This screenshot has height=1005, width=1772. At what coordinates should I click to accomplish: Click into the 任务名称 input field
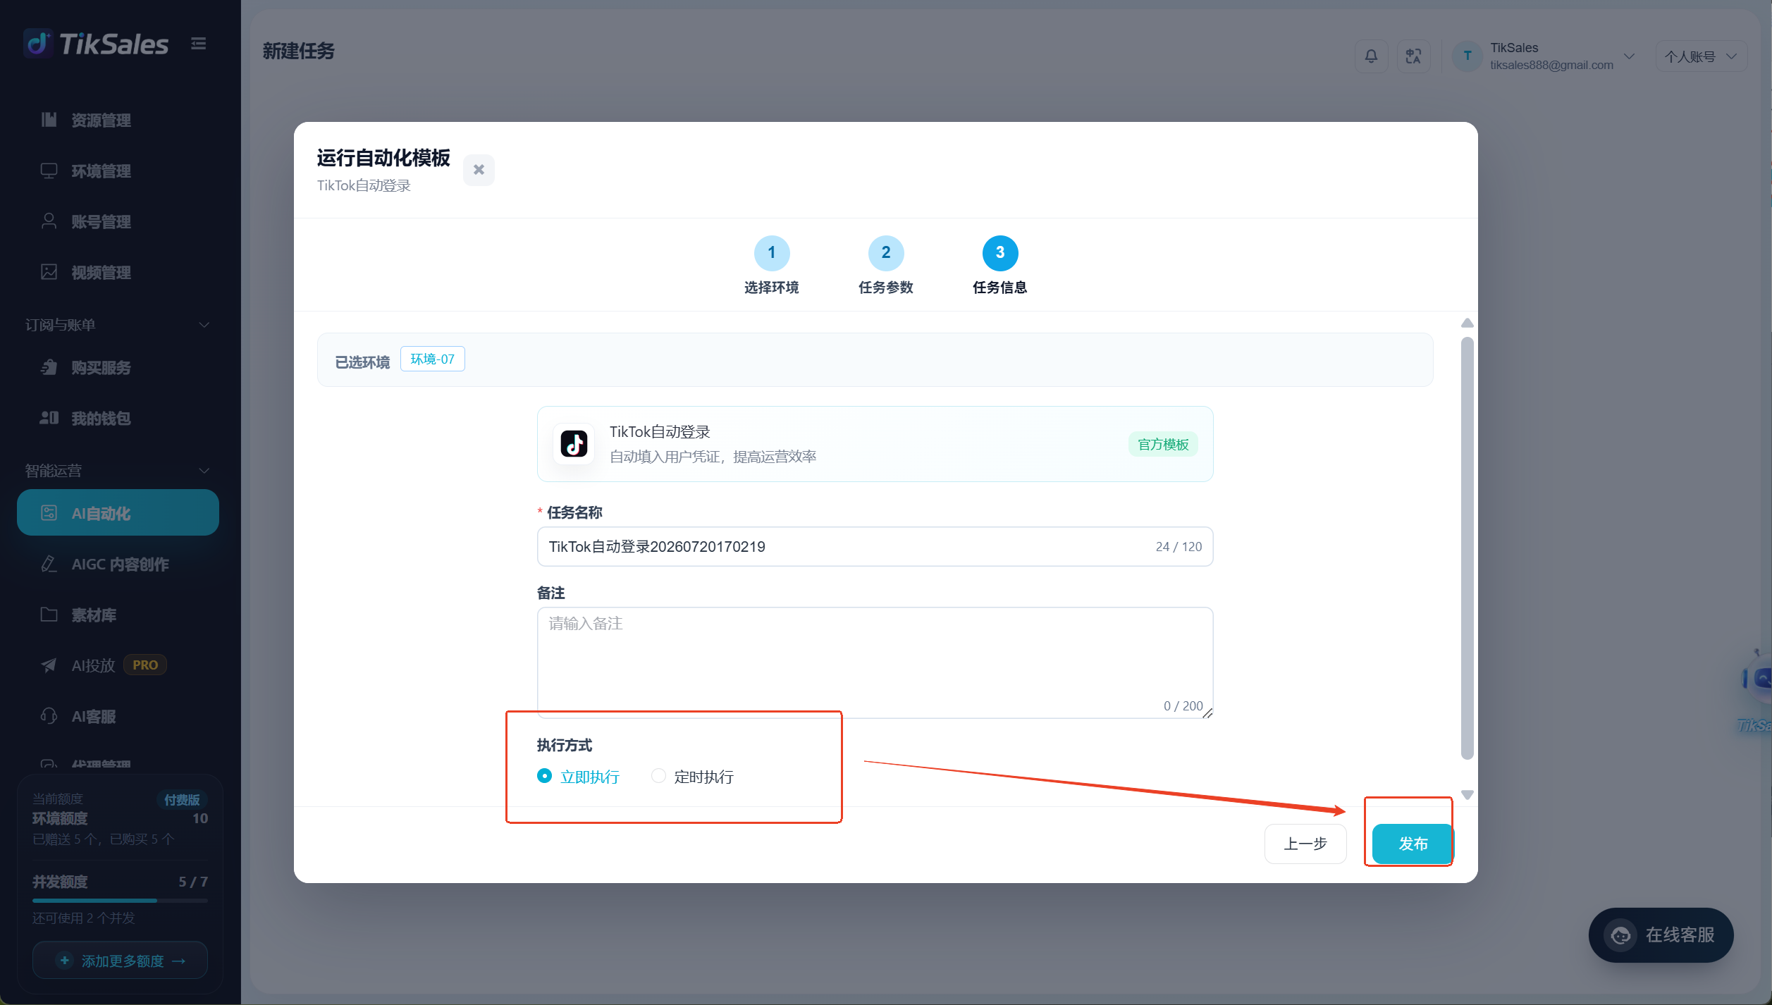874,547
